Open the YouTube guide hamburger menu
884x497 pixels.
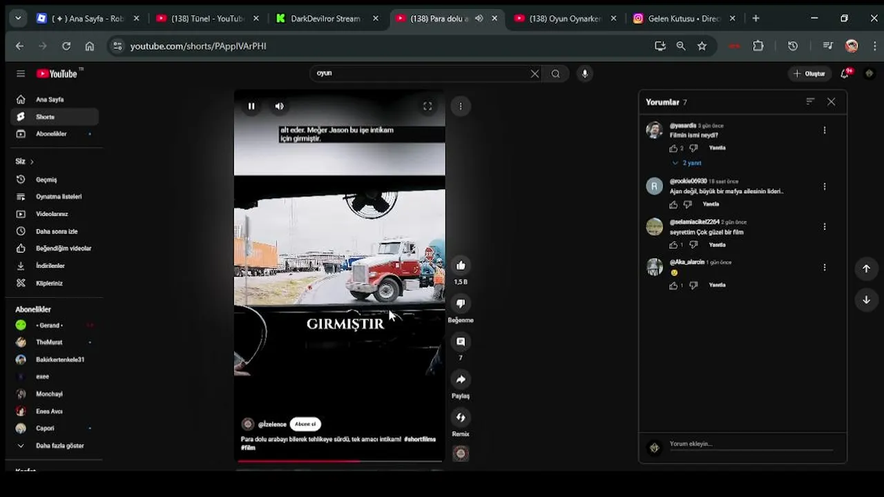click(x=21, y=74)
